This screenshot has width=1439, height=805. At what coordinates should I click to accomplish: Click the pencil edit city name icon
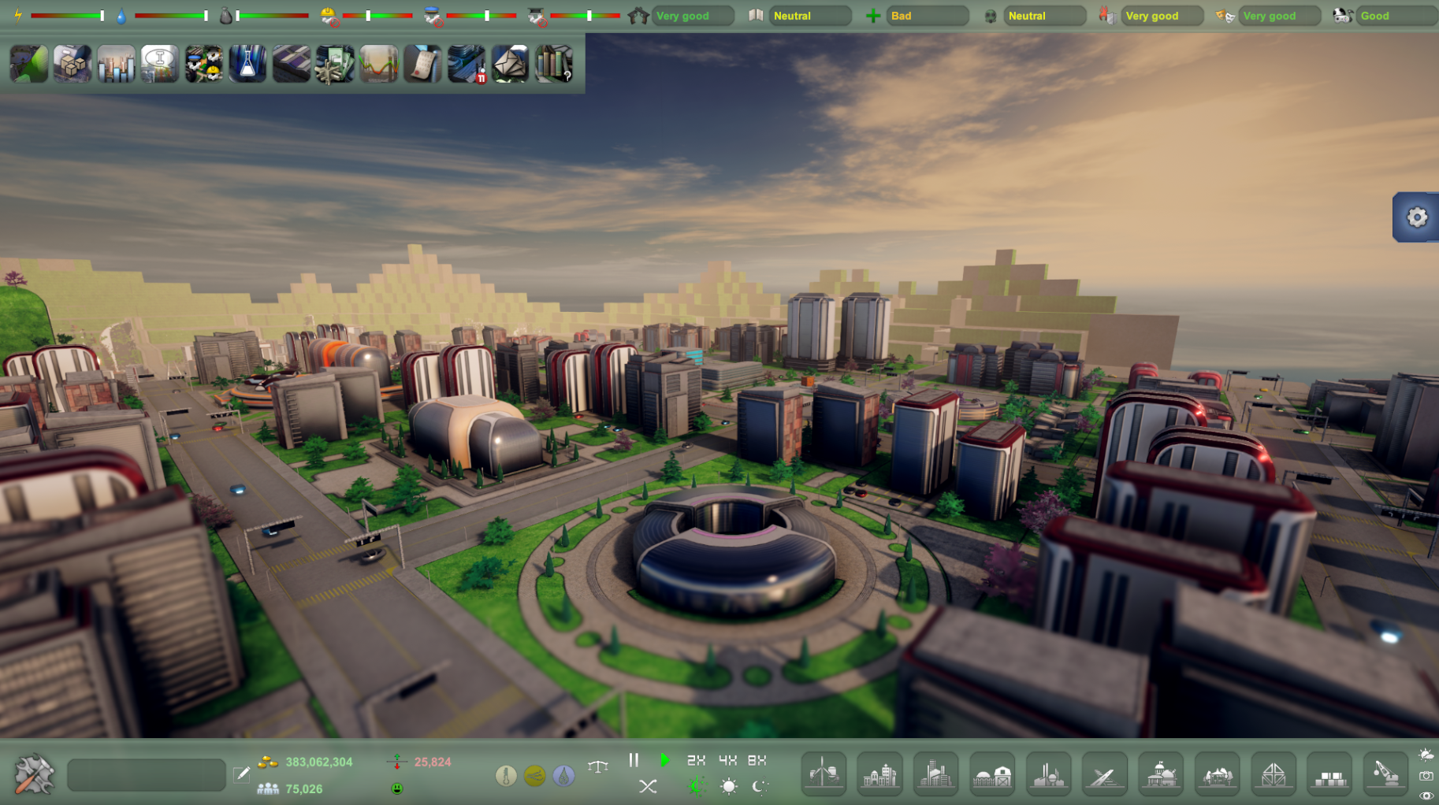pos(242,774)
